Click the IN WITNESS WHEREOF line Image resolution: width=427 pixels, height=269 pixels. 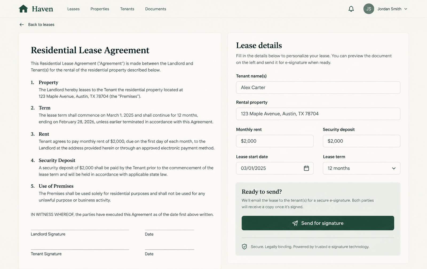click(122, 215)
